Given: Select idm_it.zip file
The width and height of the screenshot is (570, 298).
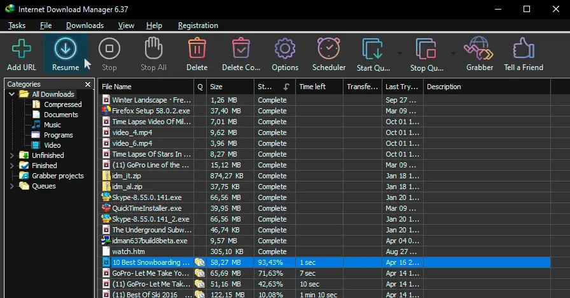Looking at the screenshot, I should click(x=324, y=176).
